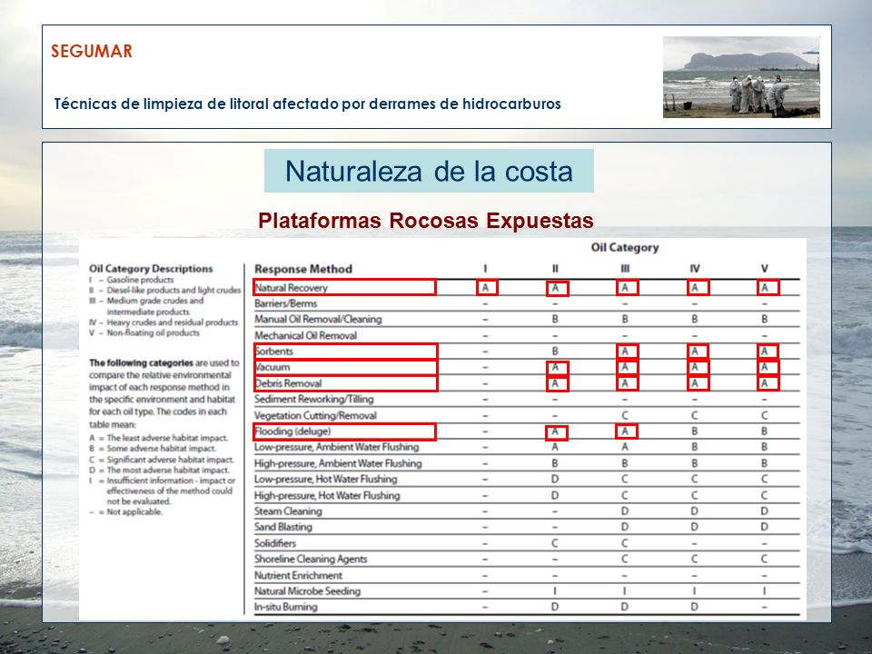Viewport: 872px width, 654px height.
Task: Click Vacuum value A under column II
Action: [x=557, y=368]
